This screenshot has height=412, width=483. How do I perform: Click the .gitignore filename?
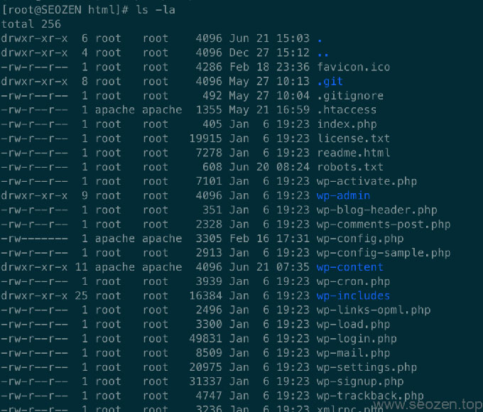(x=350, y=95)
